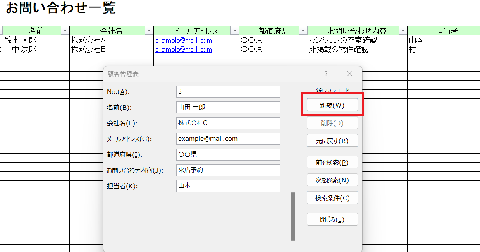Open the 会社名 column filter dropdown

[149, 31]
